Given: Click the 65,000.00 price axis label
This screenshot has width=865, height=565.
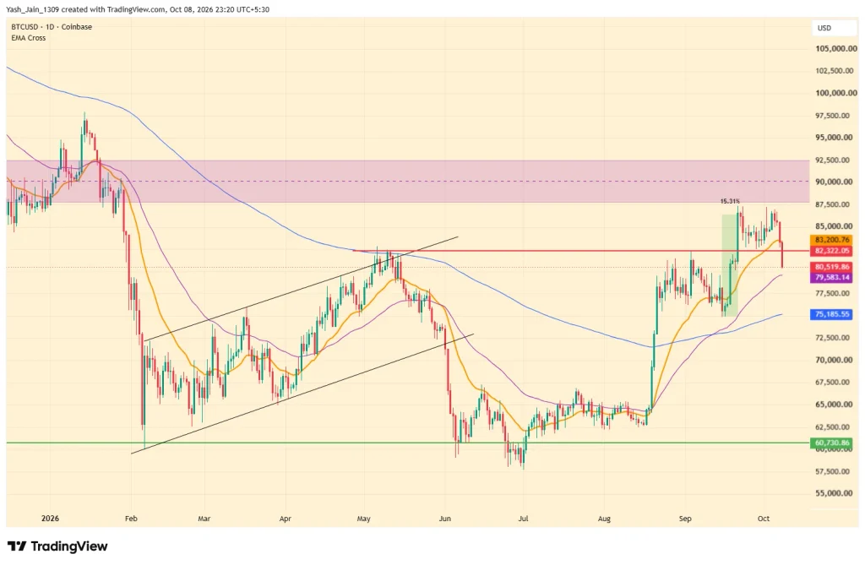Looking at the screenshot, I should (835, 405).
